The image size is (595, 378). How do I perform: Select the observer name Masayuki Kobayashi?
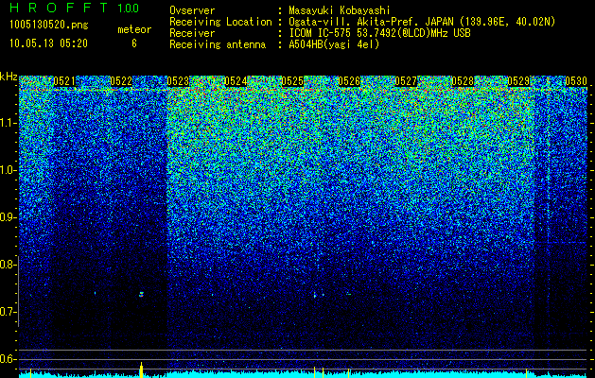pos(340,10)
